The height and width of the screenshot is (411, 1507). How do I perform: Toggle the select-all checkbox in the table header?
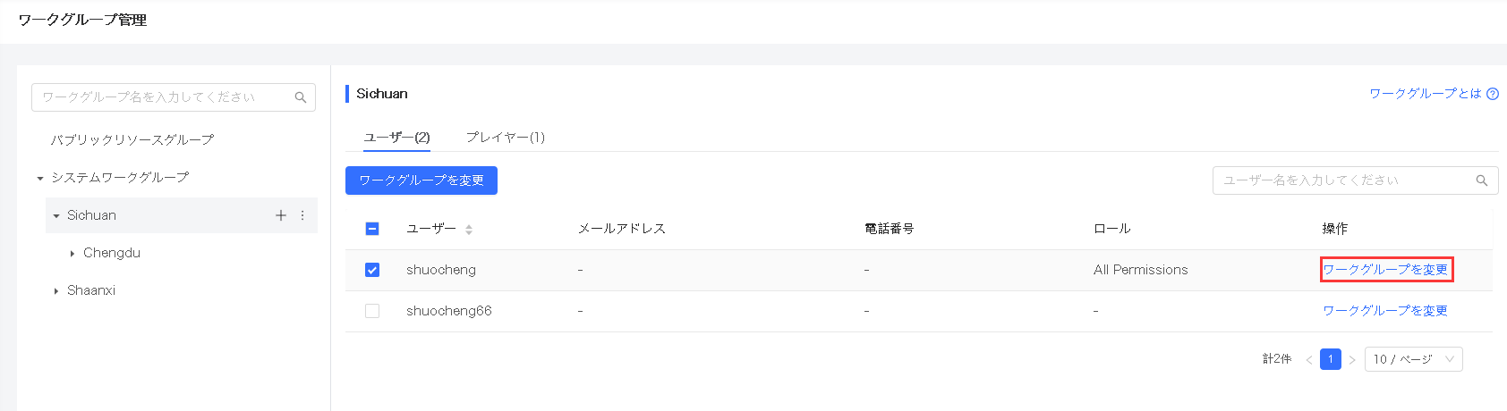(372, 229)
